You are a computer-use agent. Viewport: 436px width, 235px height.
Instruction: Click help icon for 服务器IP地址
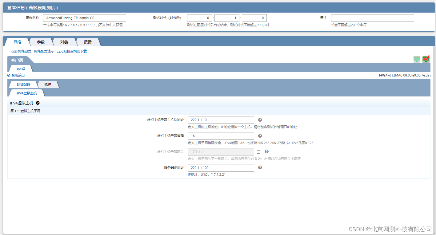pyautogui.click(x=260, y=167)
